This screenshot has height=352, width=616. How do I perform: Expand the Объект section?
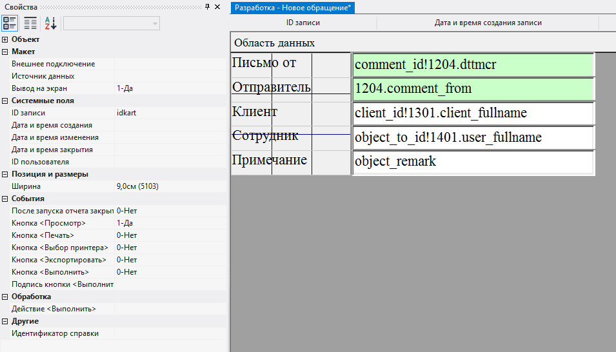click(x=5, y=39)
